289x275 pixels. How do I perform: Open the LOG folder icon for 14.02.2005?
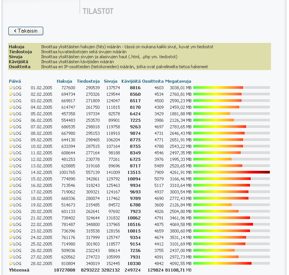[x=11, y=172]
